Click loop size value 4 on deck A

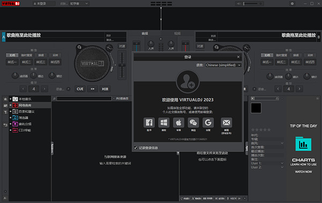pos(34,89)
